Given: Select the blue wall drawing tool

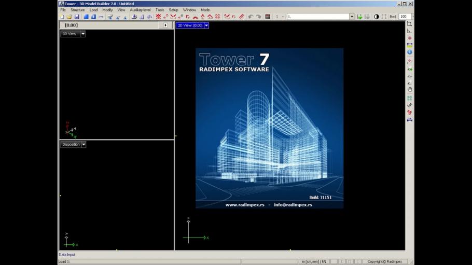Looking at the screenshot, I should click(x=93, y=17).
